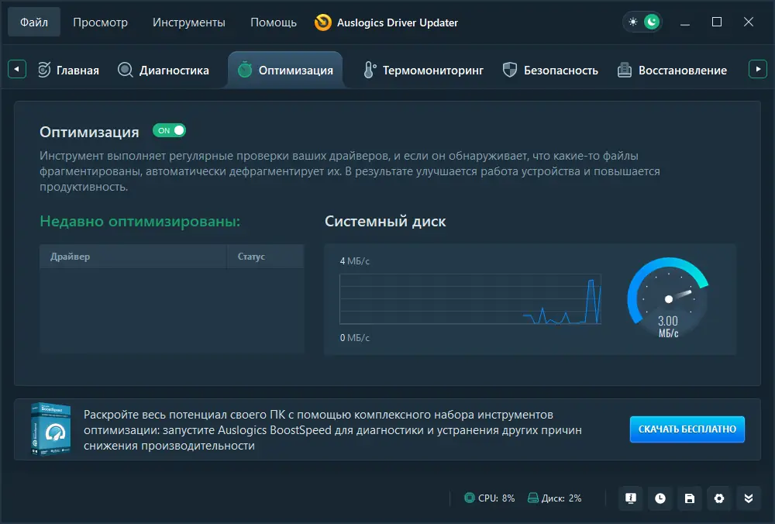
Task: Click the 3.00 МБ/с speedometer gauge
Action: (668, 298)
